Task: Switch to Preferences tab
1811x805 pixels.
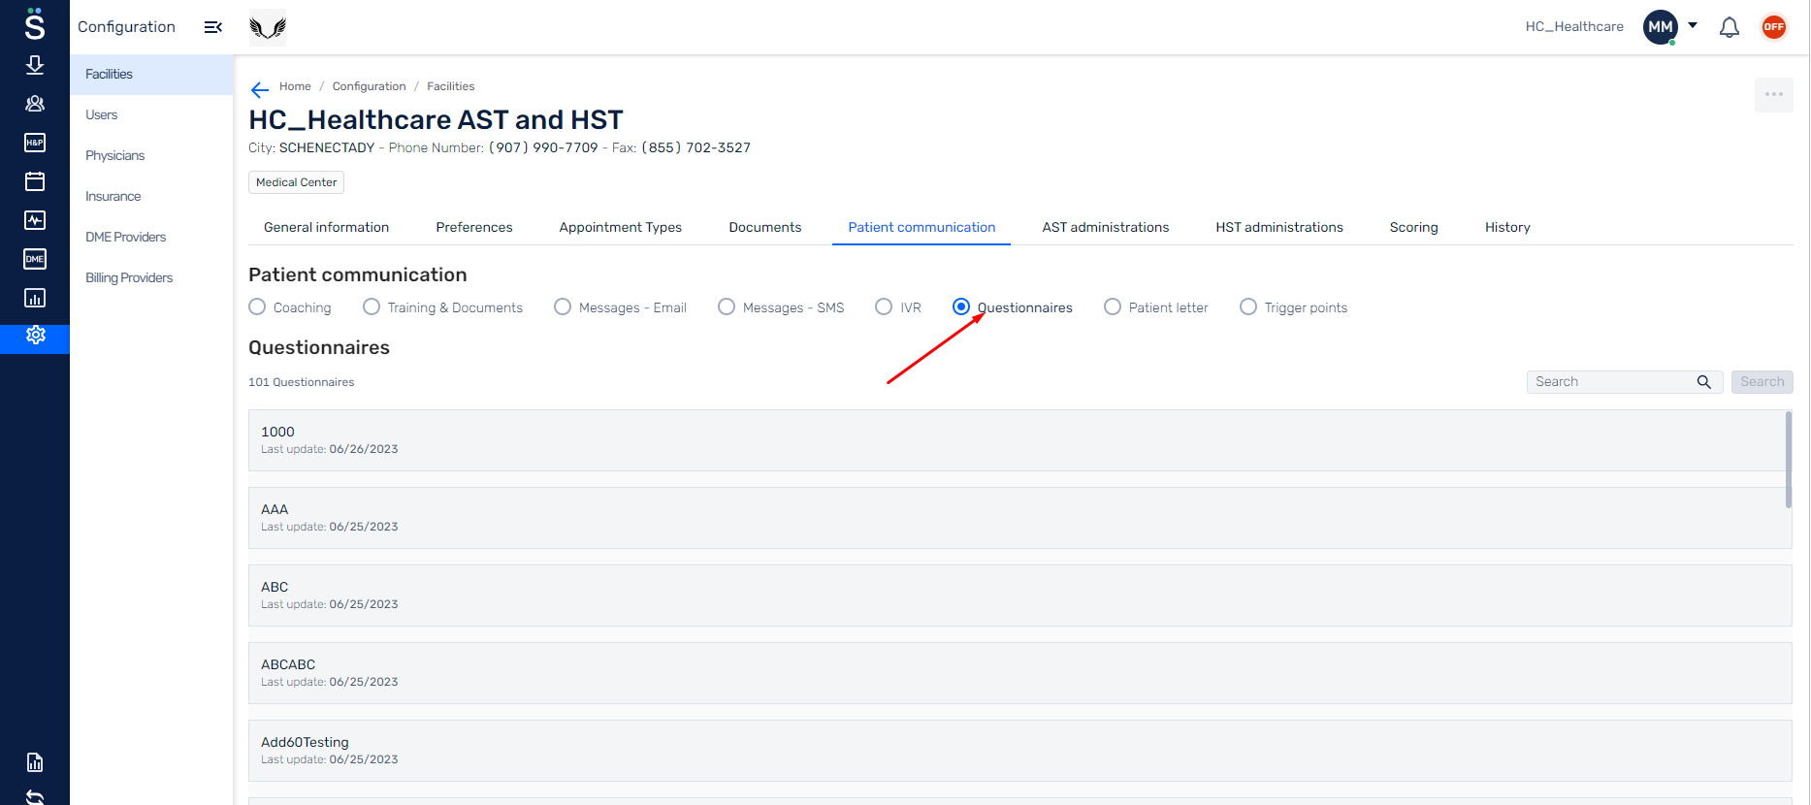Action: 474,227
